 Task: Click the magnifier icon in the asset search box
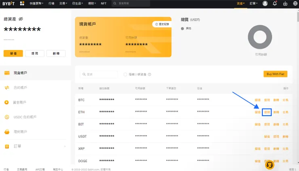(84, 74)
